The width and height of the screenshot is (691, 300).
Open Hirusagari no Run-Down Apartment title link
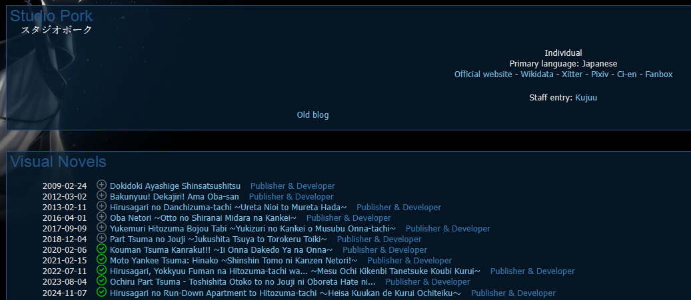pyautogui.click(x=286, y=293)
